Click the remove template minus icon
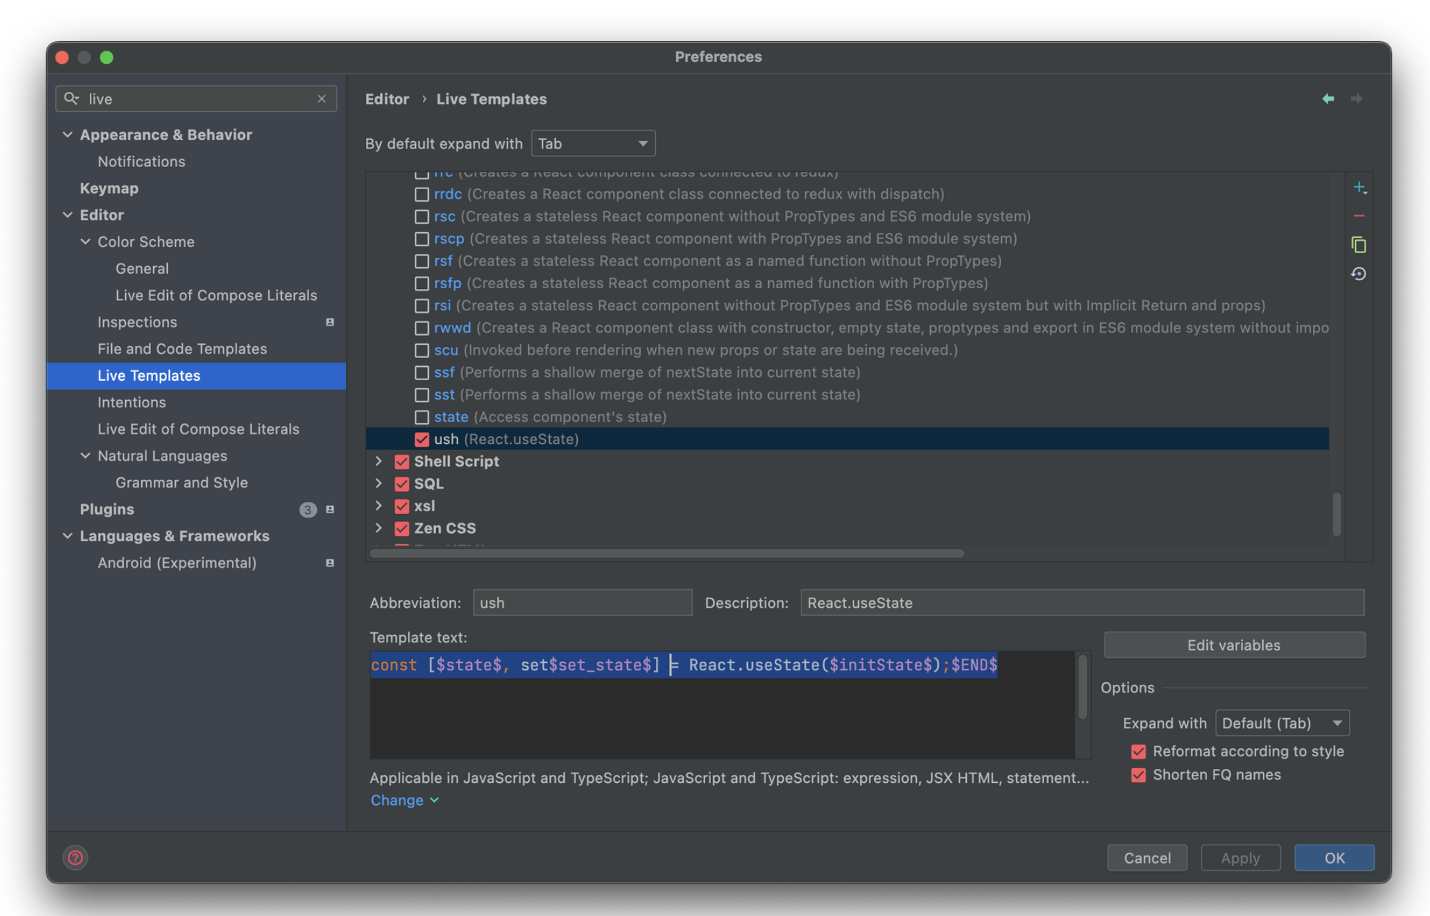Viewport: 1430px width, 916px height. pyautogui.click(x=1359, y=216)
